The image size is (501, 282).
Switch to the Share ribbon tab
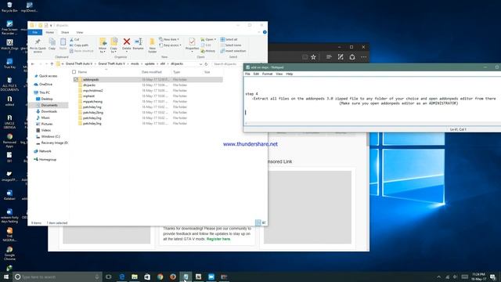[65, 32]
